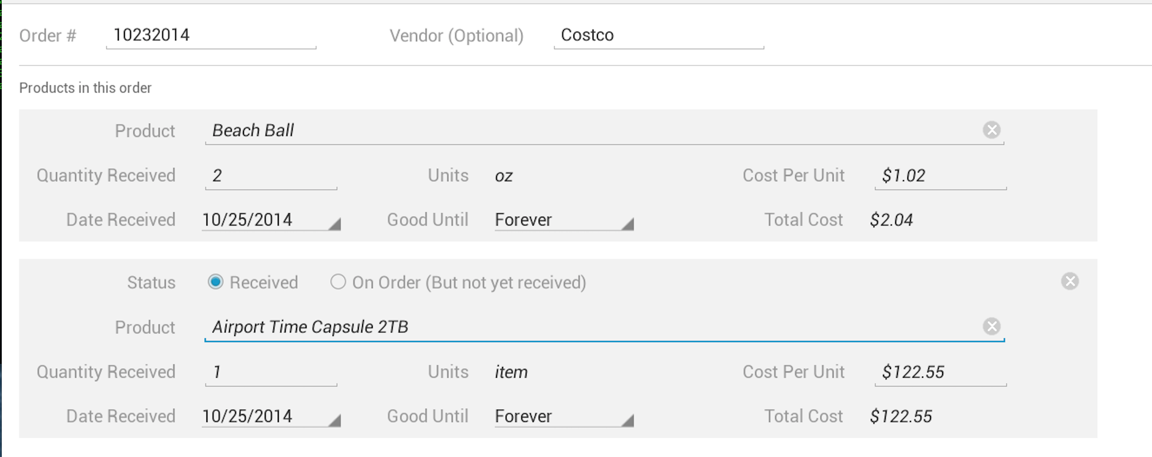Remove the second product entry card
This screenshot has height=457, width=1152.
tap(1070, 281)
